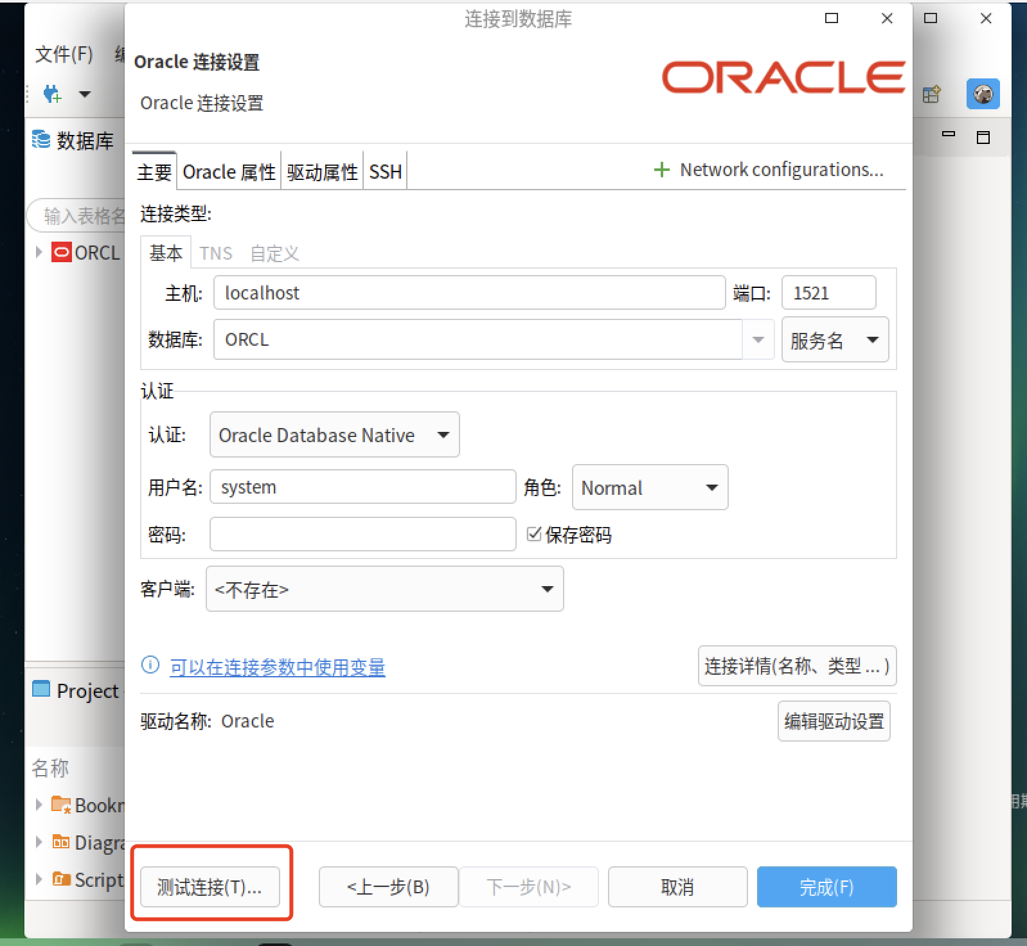Click the Diagrams folder icon
1027x946 pixels.
[x=61, y=842]
